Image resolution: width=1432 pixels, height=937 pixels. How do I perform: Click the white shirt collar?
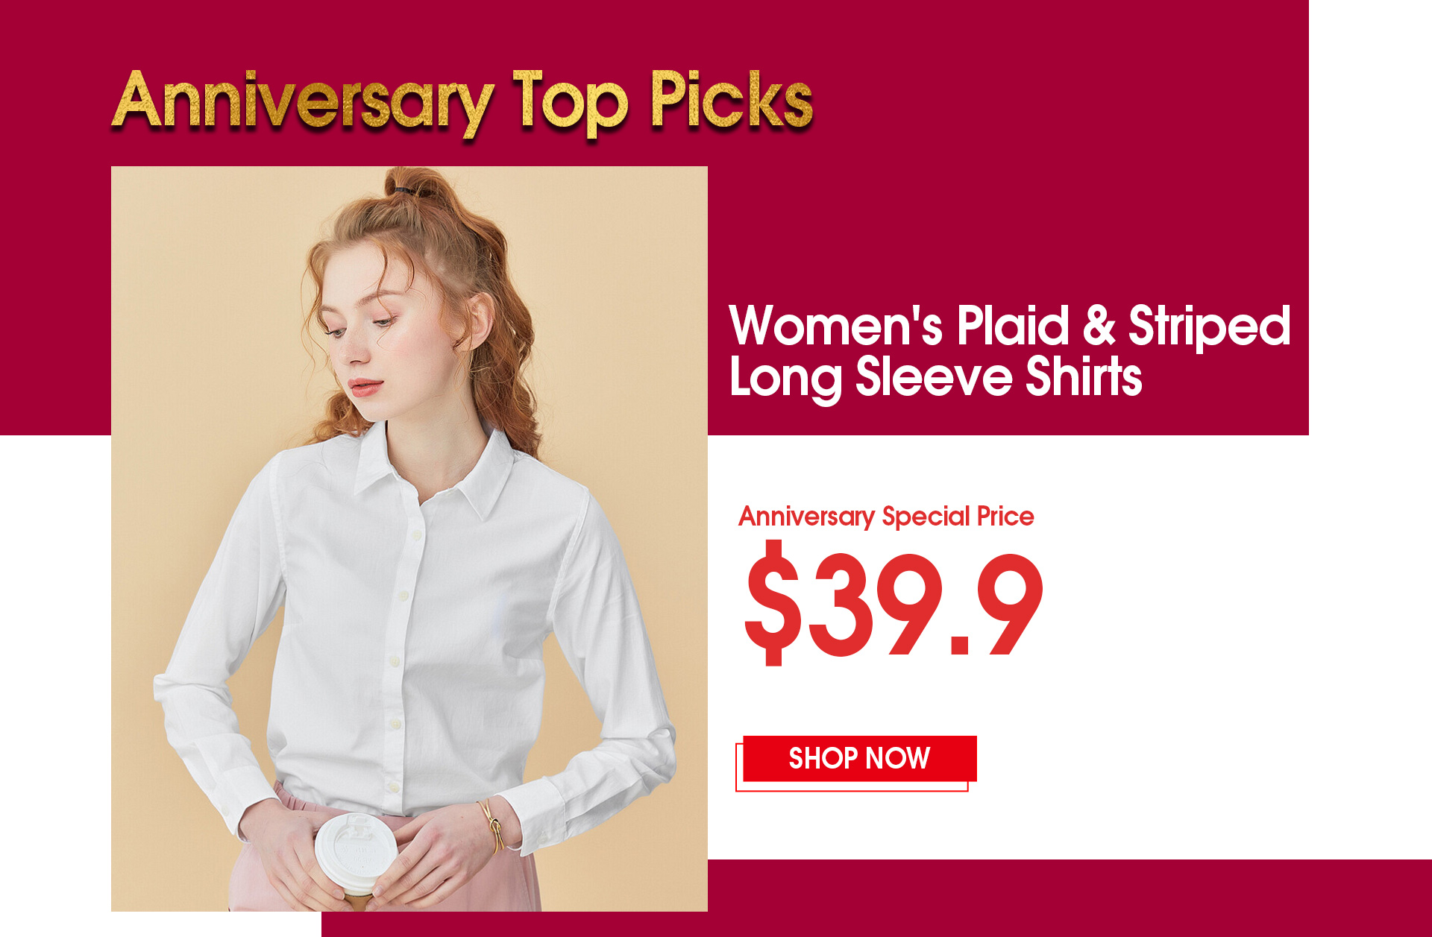431,470
